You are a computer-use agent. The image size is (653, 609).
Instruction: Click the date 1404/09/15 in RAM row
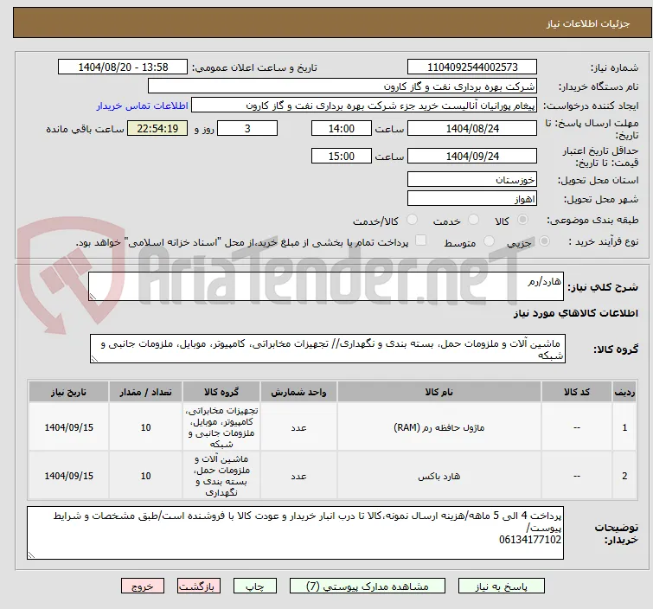(x=68, y=427)
